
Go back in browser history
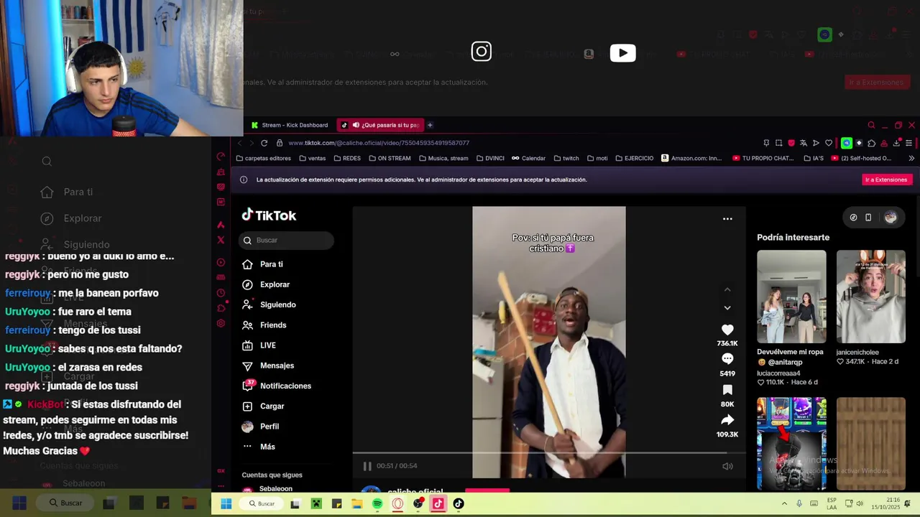240,143
